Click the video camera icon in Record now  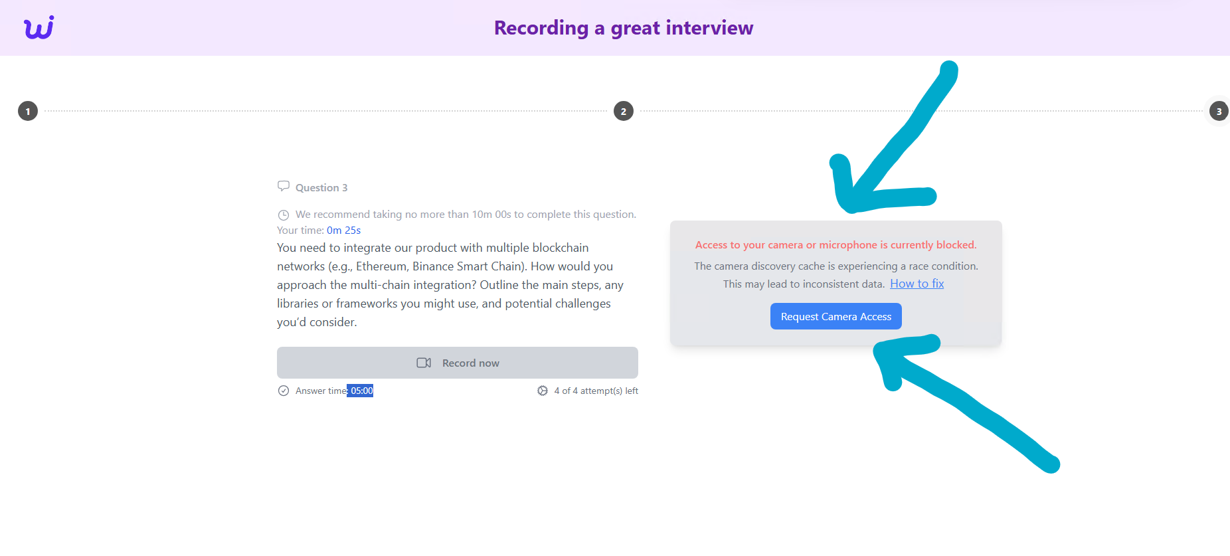click(x=424, y=363)
